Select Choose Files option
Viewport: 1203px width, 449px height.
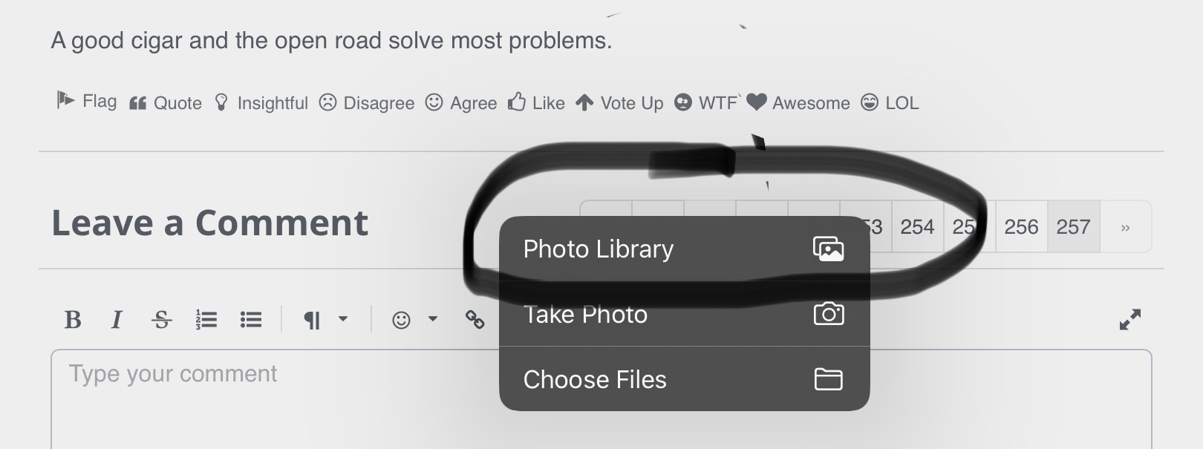click(683, 379)
